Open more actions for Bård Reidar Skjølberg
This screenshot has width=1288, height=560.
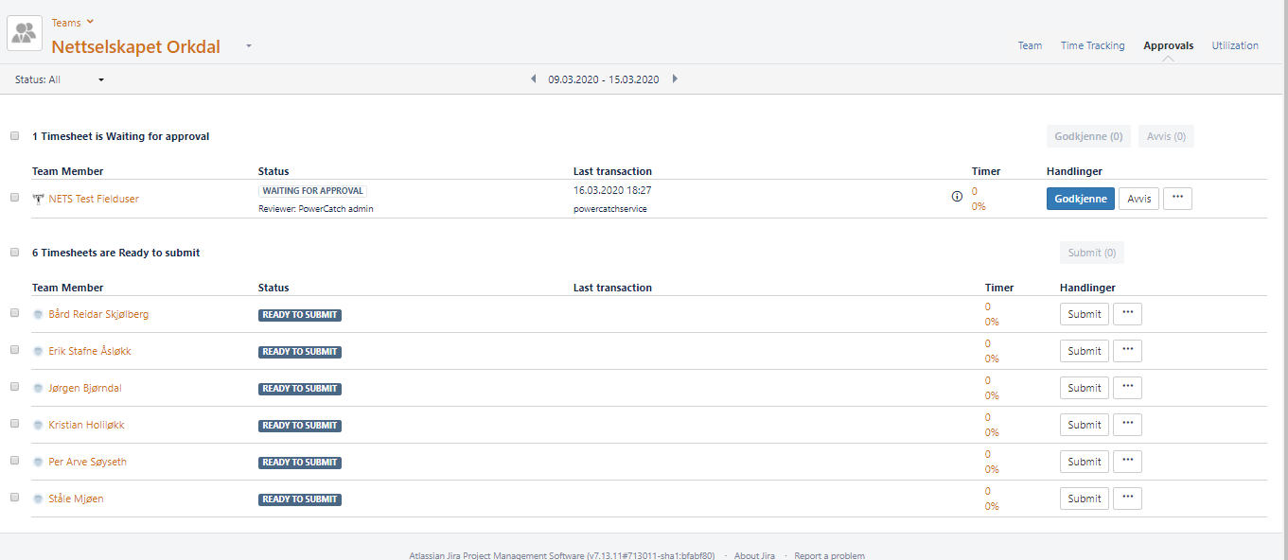point(1127,314)
